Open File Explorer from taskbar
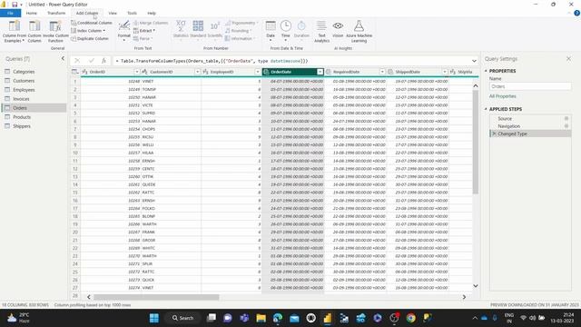This screenshot has height=327, width=581. pyautogui.click(x=261, y=318)
